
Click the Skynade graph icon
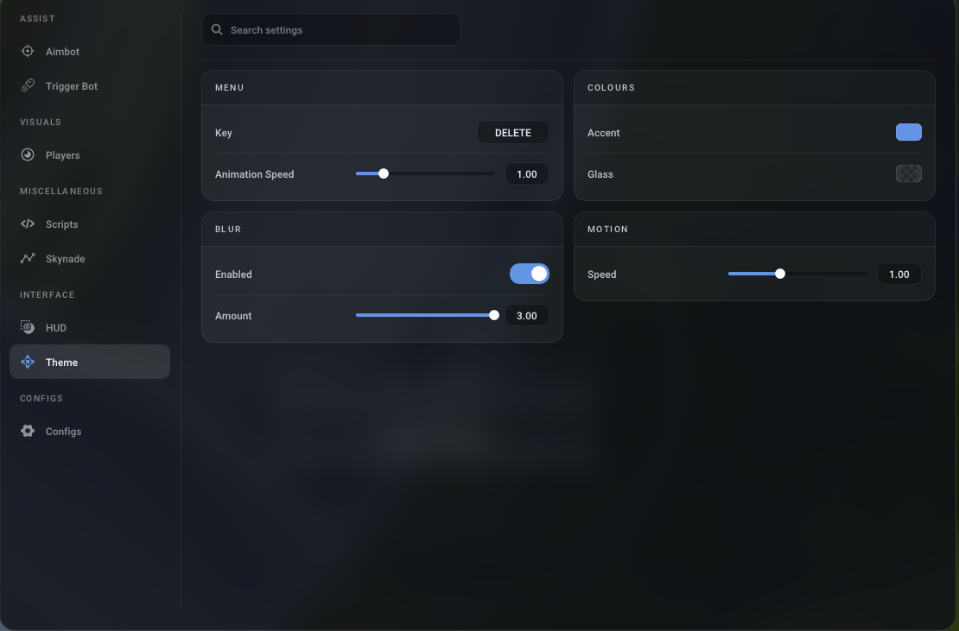[28, 258]
